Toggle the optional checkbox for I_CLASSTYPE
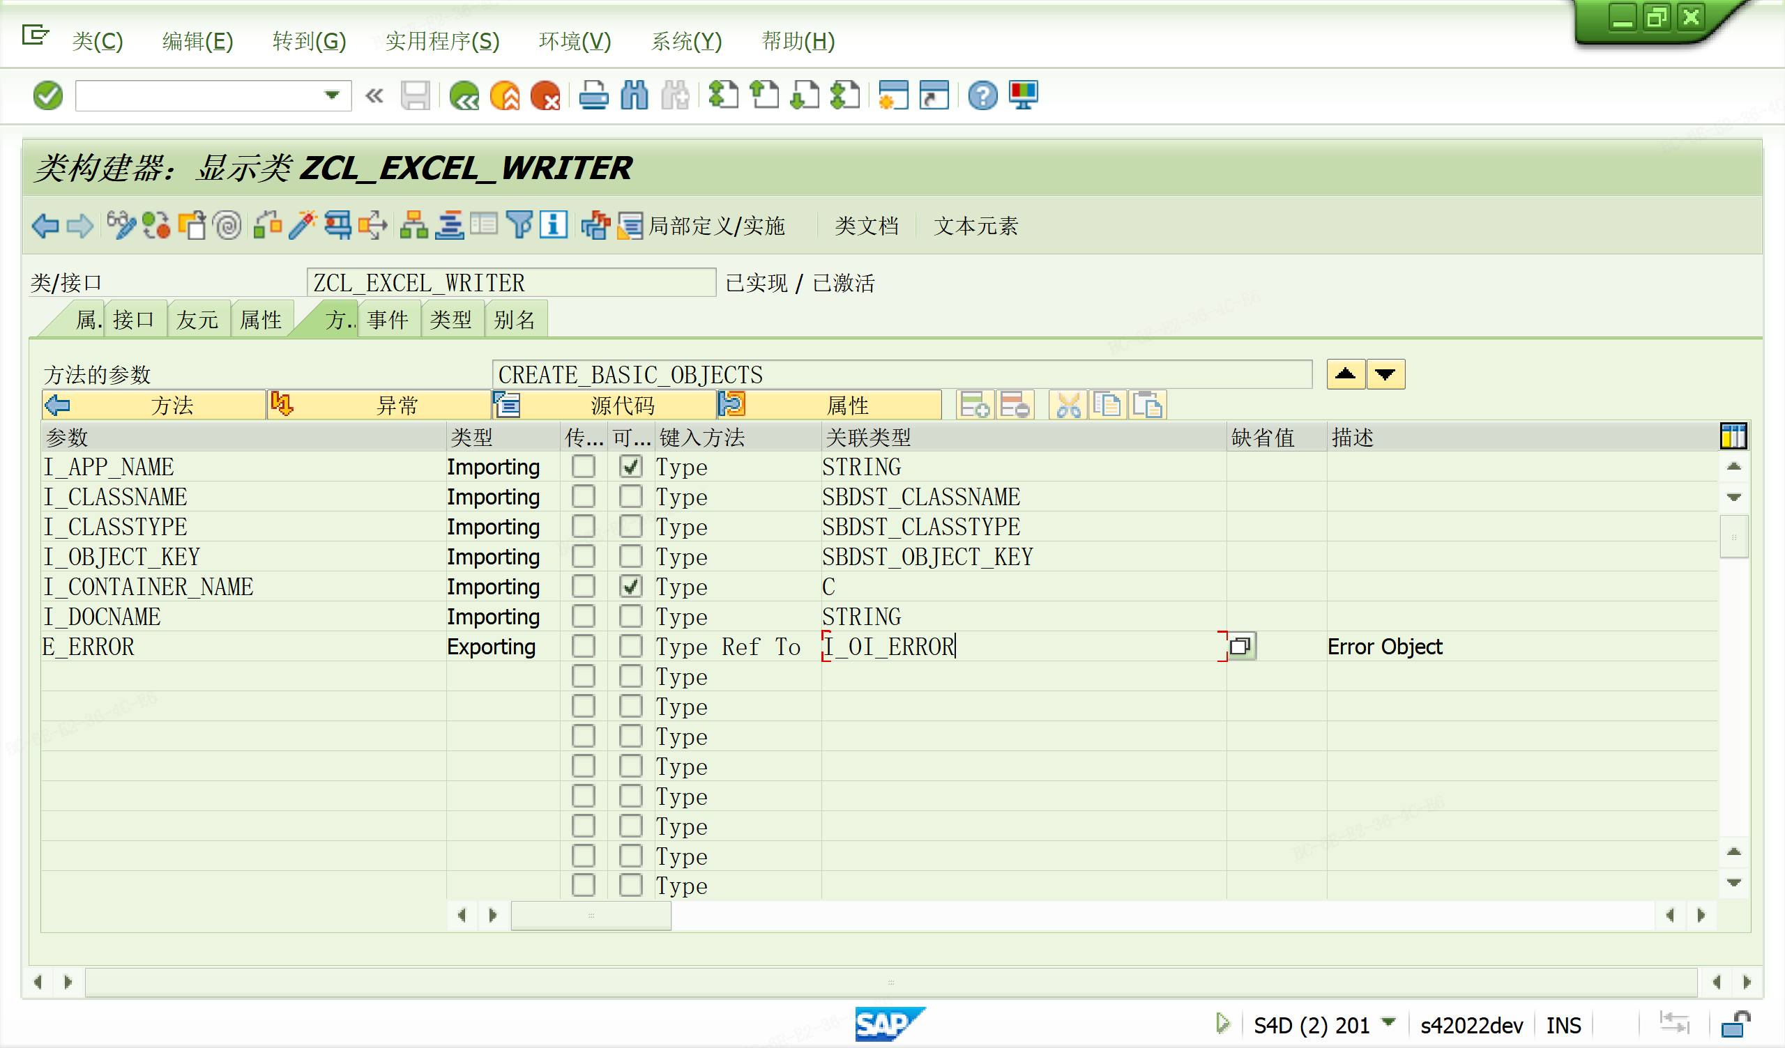Image resolution: width=1785 pixels, height=1048 pixels. (x=630, y=527)
